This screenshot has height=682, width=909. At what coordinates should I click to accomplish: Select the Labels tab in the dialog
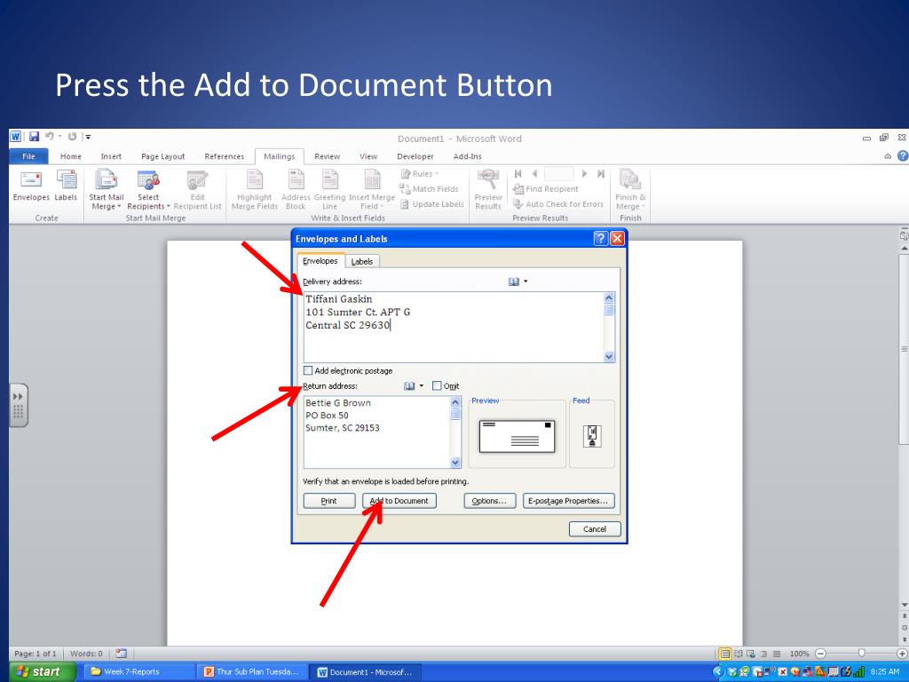[362, 262]
